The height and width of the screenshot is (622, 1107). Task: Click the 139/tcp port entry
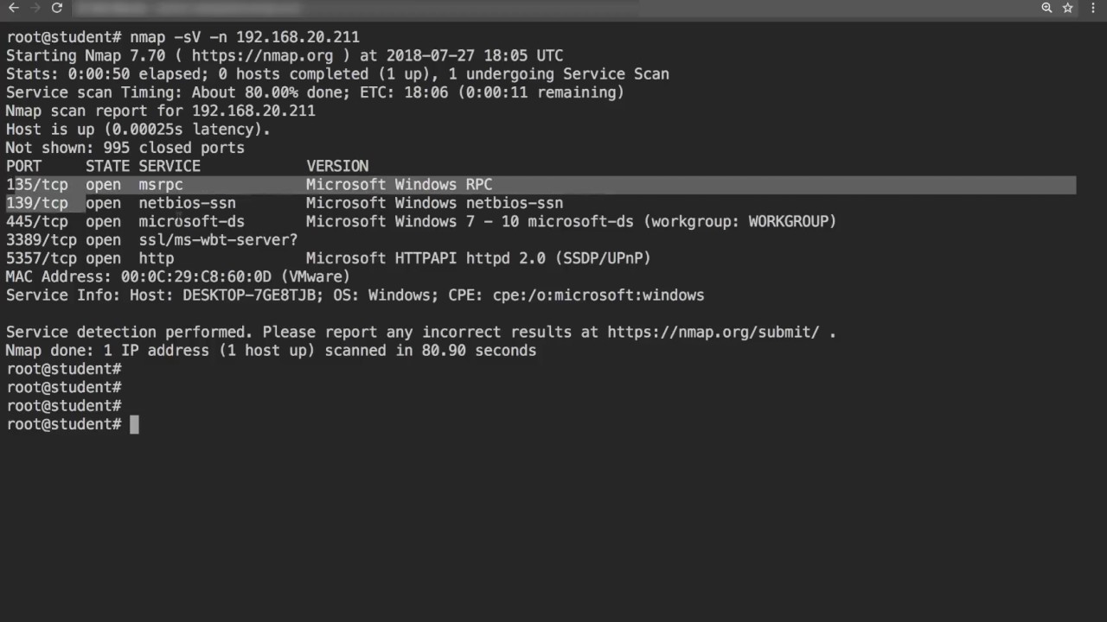[x=37, y=203]
